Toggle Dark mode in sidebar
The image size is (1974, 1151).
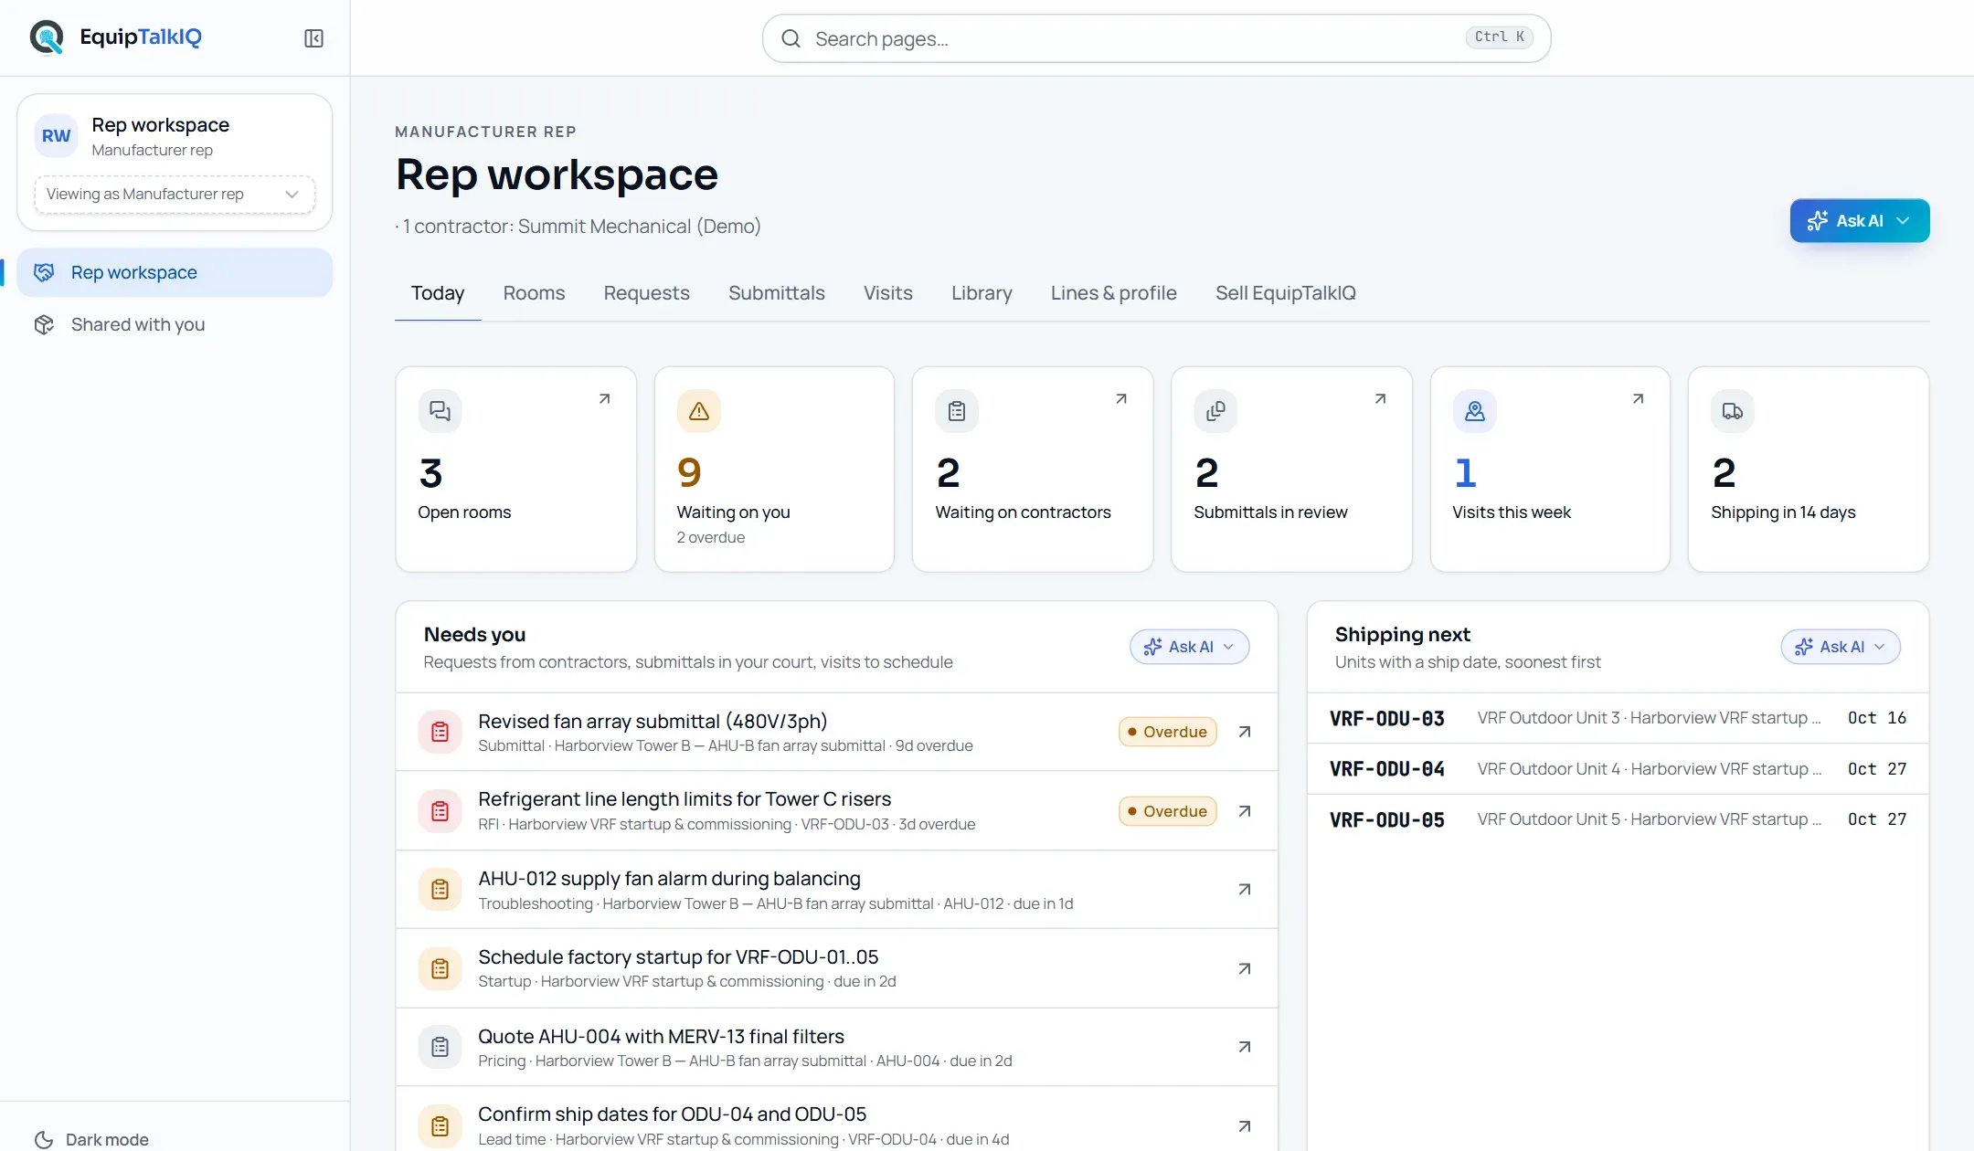click(x=91, y=1139)
